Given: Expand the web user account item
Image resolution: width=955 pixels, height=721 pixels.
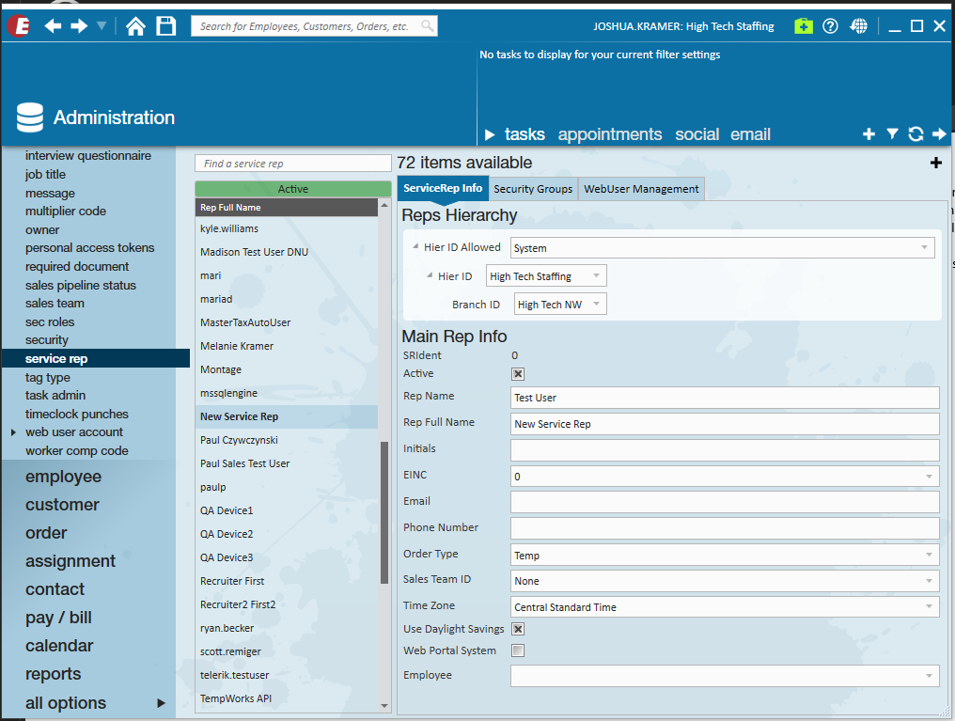Looking at the screenshot, I should (13, 432).
